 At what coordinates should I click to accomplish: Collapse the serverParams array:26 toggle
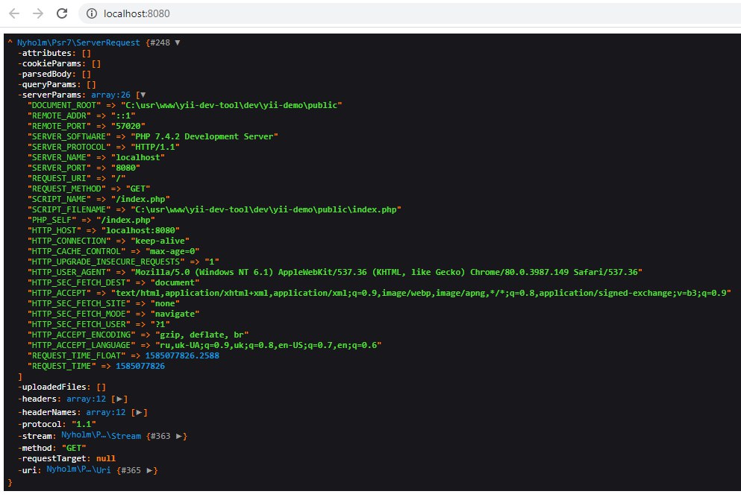coord(143,95)
